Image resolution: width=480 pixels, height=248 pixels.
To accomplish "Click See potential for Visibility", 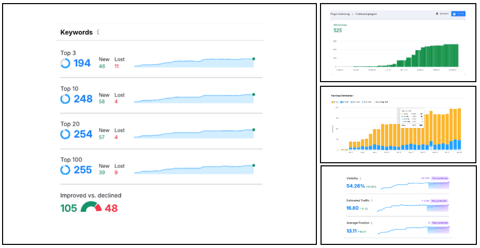I will coord(440,178).
